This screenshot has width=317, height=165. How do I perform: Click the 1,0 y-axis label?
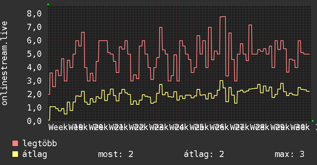pyautogui.click(x=34, y=107)
